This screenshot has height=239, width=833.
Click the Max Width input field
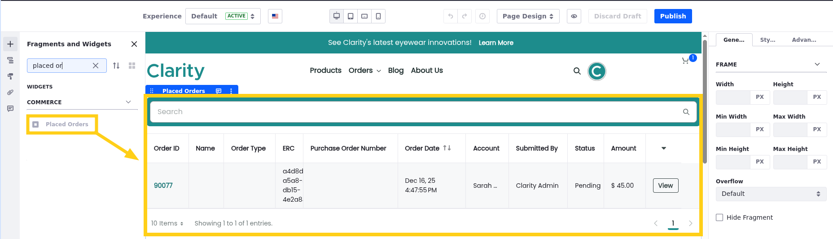click(x=790, y=129)
